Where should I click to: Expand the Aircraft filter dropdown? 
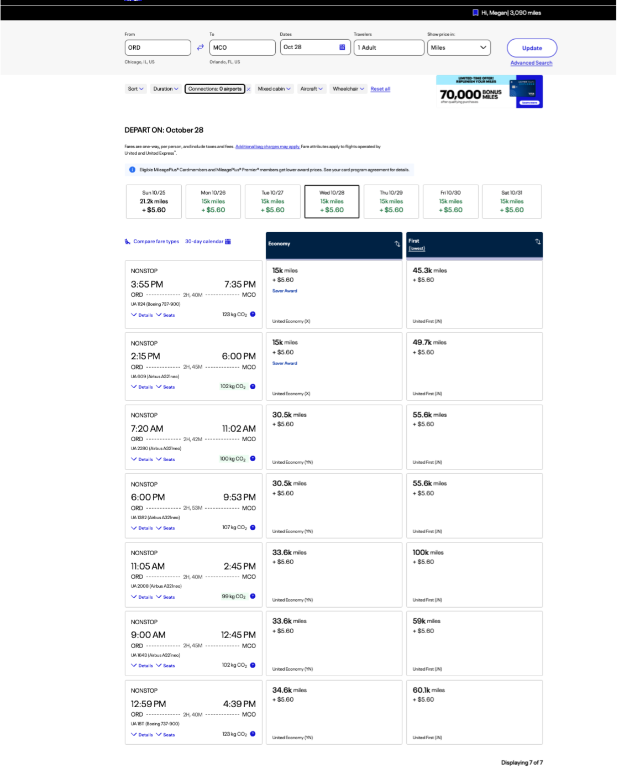point(311,89)
